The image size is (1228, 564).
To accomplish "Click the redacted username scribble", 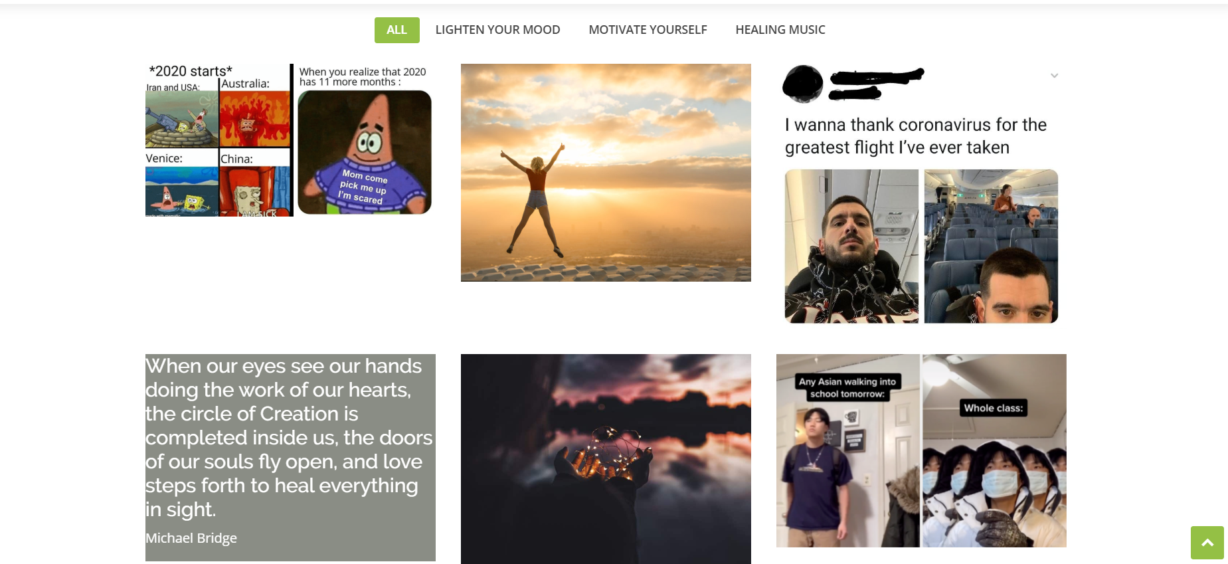I will point(875,84).
